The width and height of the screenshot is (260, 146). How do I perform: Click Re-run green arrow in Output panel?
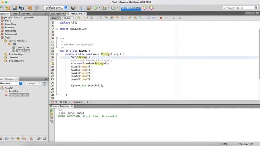click(52, 110)
